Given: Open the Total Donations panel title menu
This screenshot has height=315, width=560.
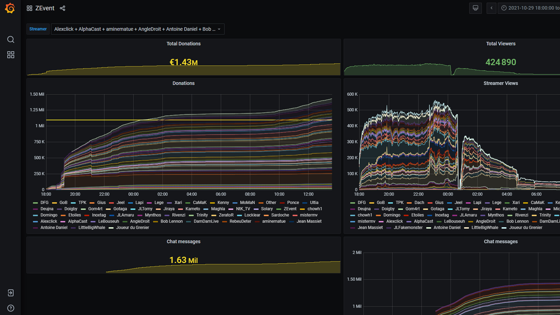Looking at the screenshot, I should (183, 44).
